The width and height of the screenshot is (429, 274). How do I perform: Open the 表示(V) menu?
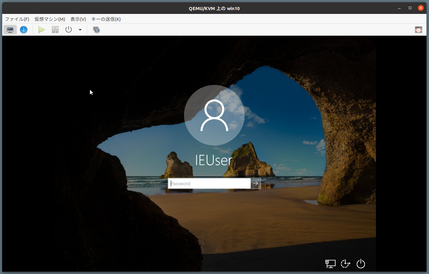pyautogui.click(x=78, y=19)
